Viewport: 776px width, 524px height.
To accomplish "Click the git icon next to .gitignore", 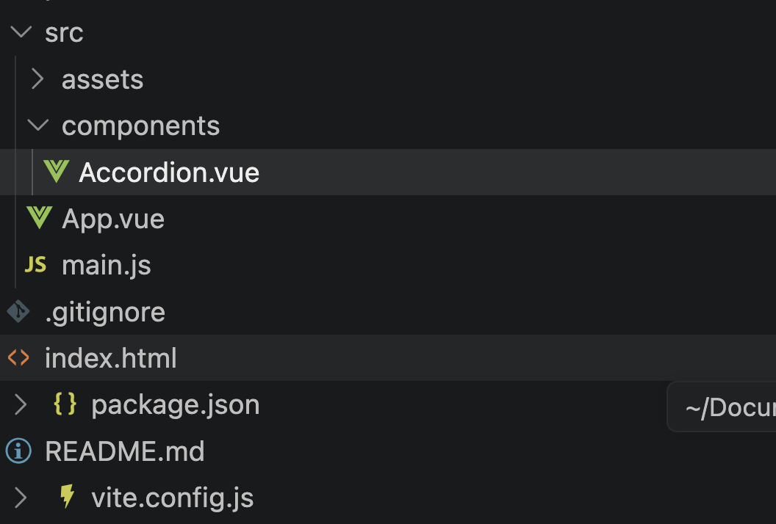I will 18,312.
